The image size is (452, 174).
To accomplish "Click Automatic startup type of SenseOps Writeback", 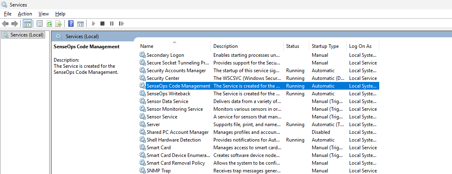I will click(x=323, y=93).
